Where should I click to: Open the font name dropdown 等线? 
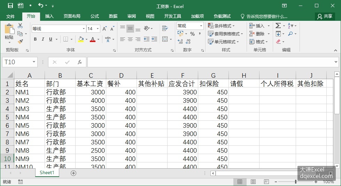tap(84, 28)
